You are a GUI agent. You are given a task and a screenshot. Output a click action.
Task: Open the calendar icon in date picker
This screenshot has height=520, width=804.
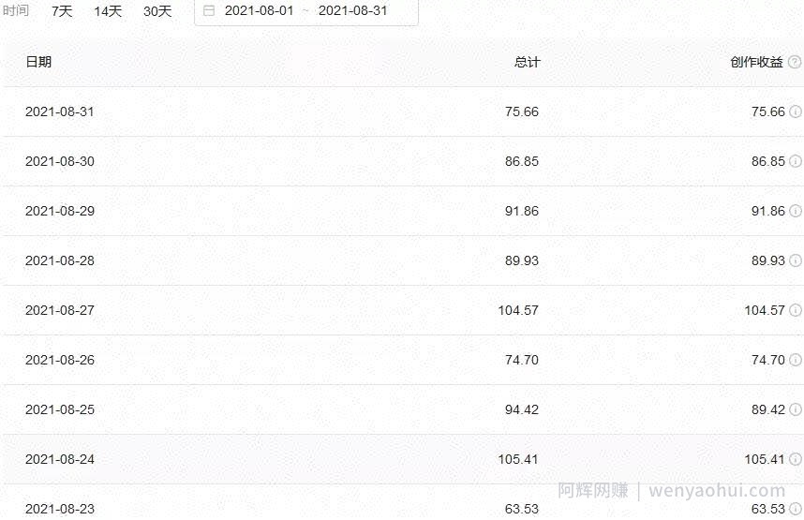click(209, 10)
